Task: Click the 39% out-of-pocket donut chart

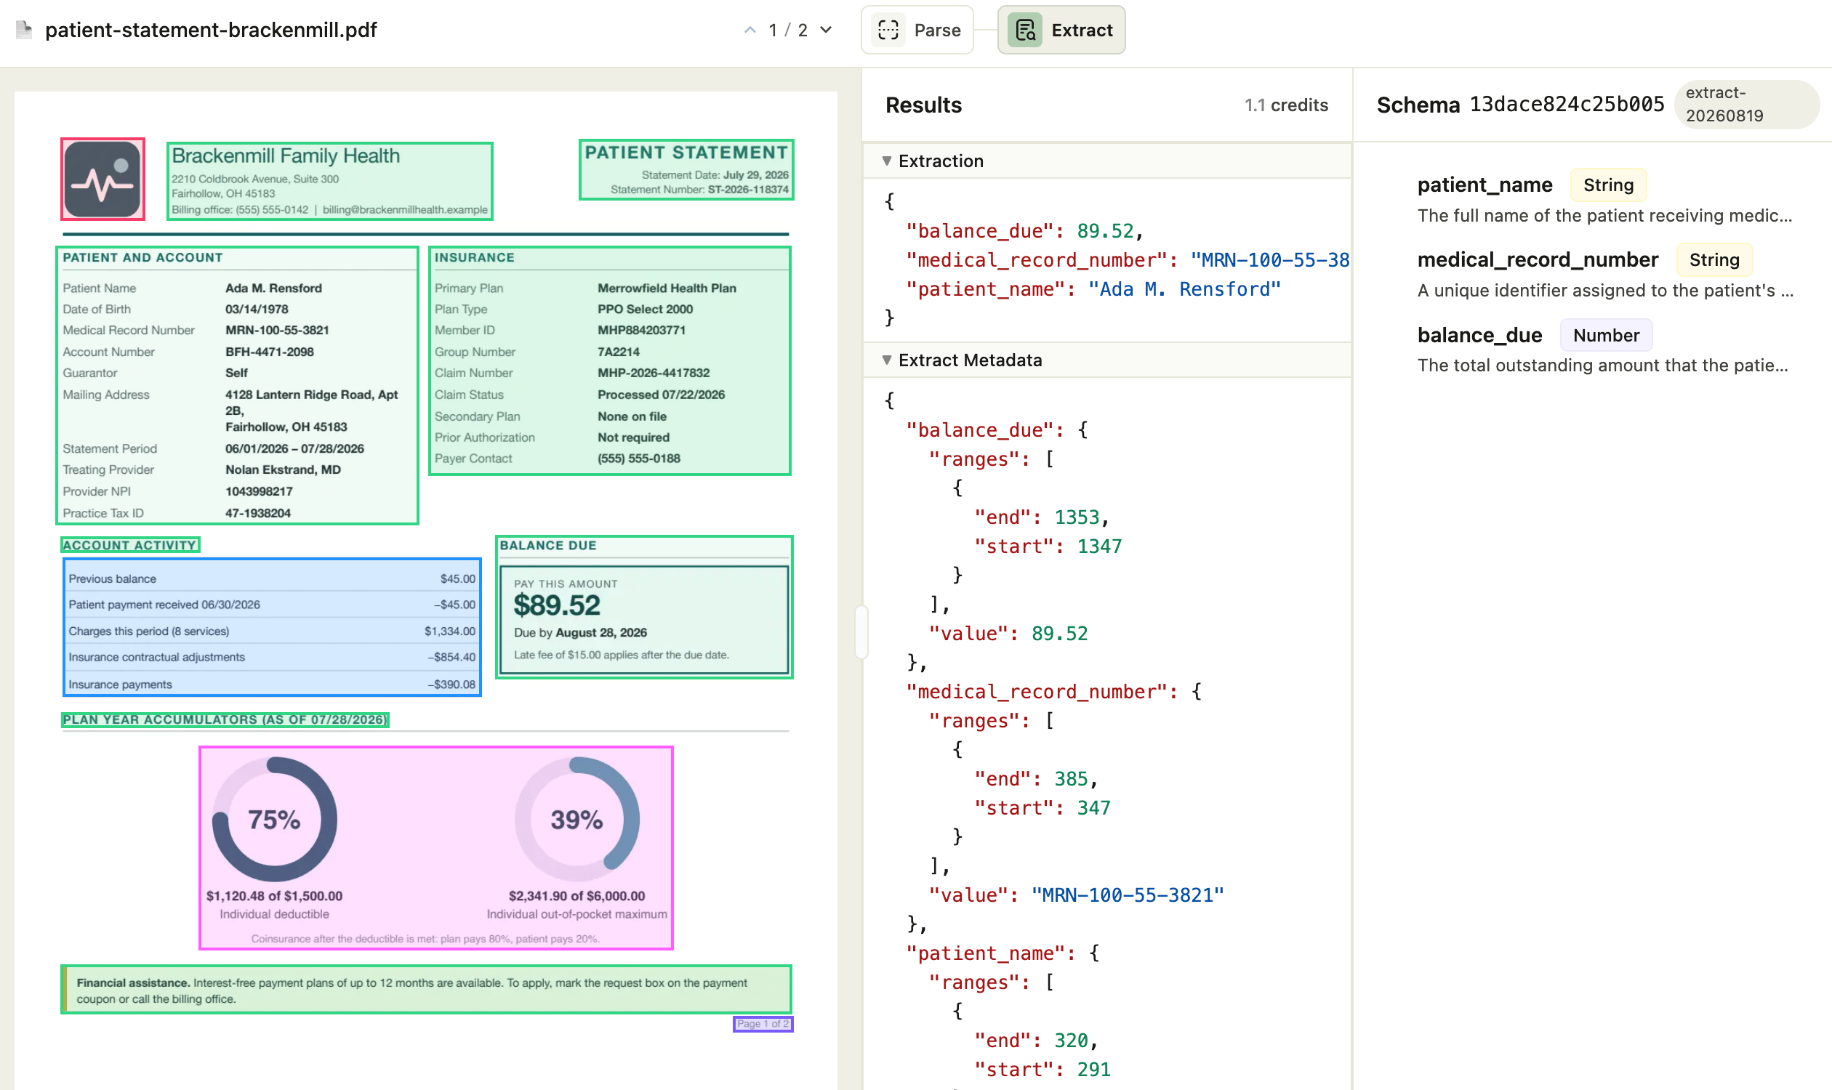Action: tap(577, 820)
